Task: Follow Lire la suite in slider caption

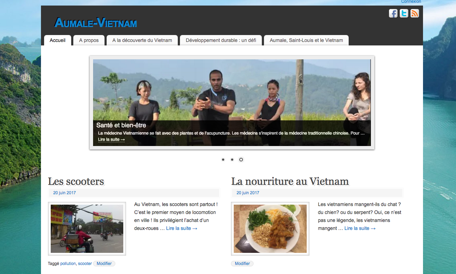Action: [111, 139]
